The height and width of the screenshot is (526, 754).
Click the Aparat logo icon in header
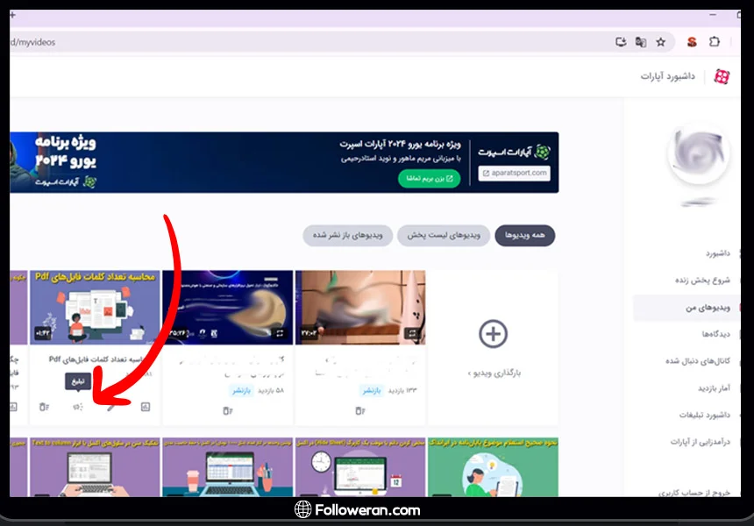coord(721,77)
